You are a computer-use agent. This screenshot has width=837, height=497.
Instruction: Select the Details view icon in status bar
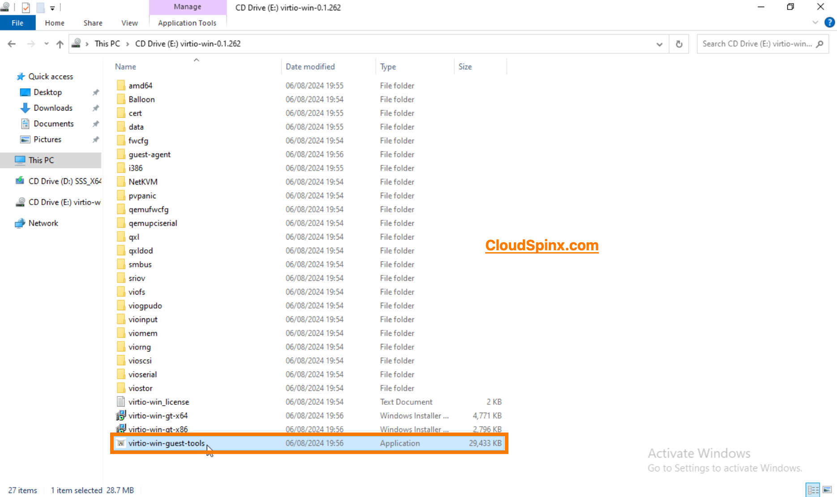[812, 489]
